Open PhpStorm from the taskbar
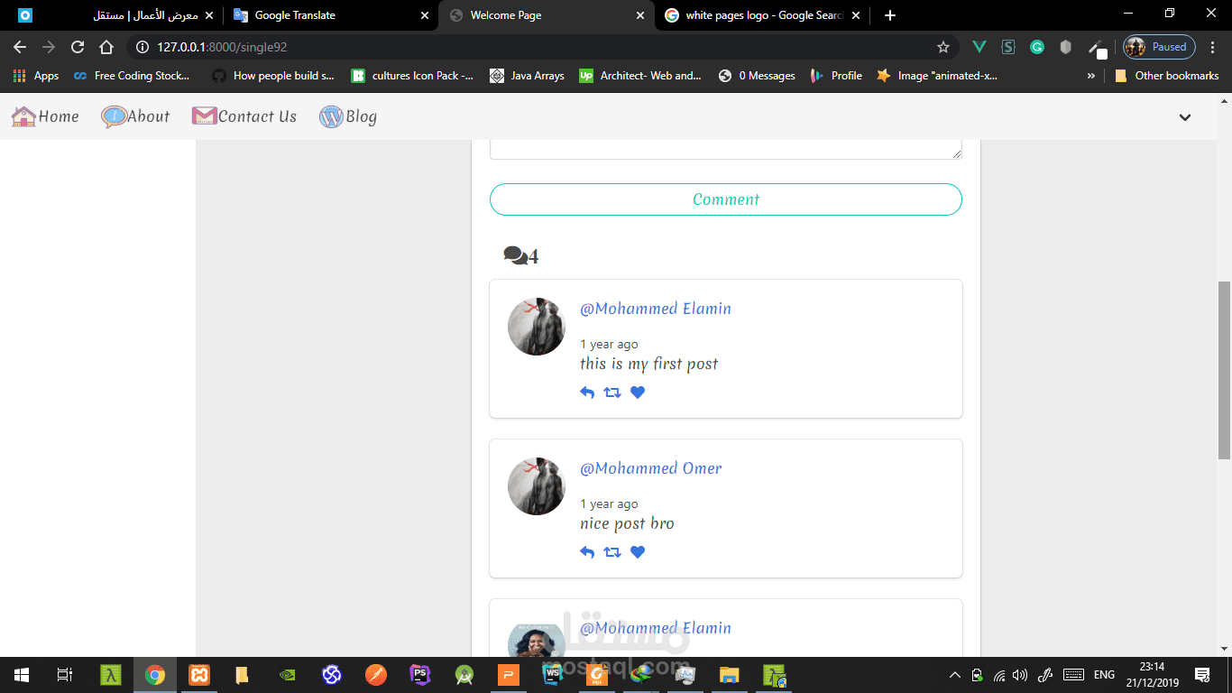 pyautogui.click(x=419, y=675)
